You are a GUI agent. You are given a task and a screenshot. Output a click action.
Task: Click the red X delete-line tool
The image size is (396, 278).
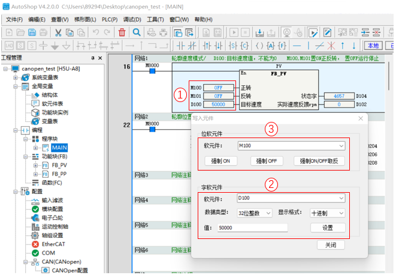click(331, 46)
